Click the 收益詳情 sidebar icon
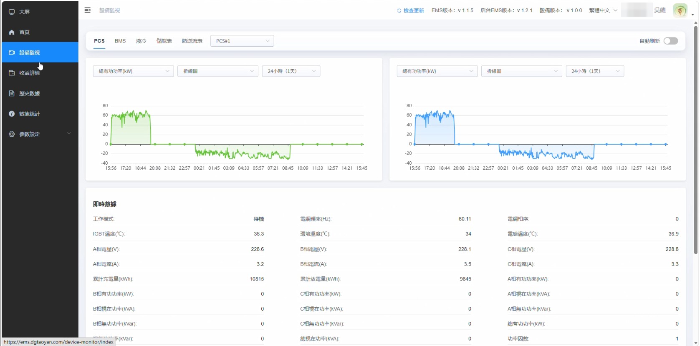 [x=12, y=73]
